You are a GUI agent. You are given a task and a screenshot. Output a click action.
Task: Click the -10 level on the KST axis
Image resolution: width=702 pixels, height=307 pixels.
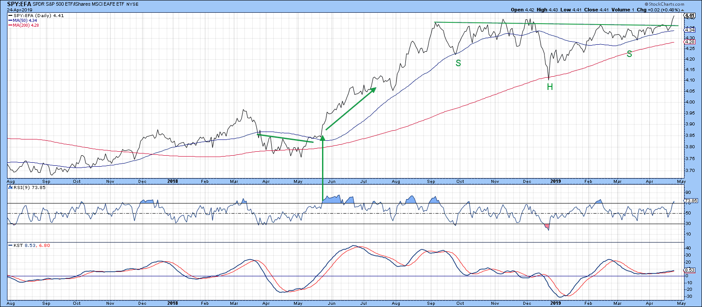tap(689, 282)
